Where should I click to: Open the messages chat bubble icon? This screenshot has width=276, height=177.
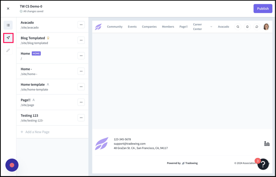coord(257,27)
